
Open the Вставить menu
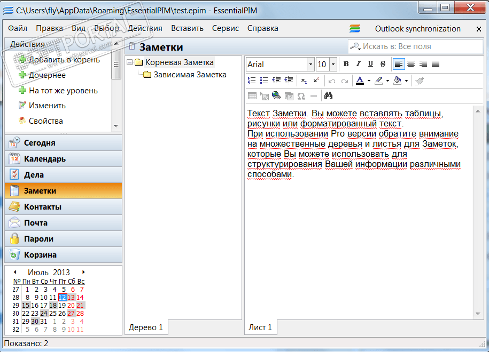tap(187, 28)
